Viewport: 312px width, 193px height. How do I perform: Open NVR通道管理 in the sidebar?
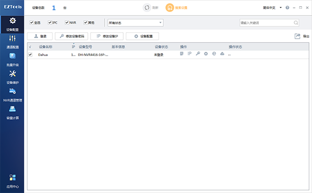12,95
